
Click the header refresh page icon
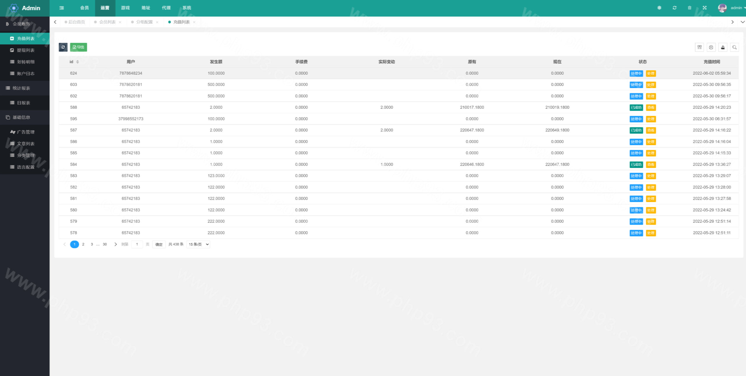click(674, 8)
